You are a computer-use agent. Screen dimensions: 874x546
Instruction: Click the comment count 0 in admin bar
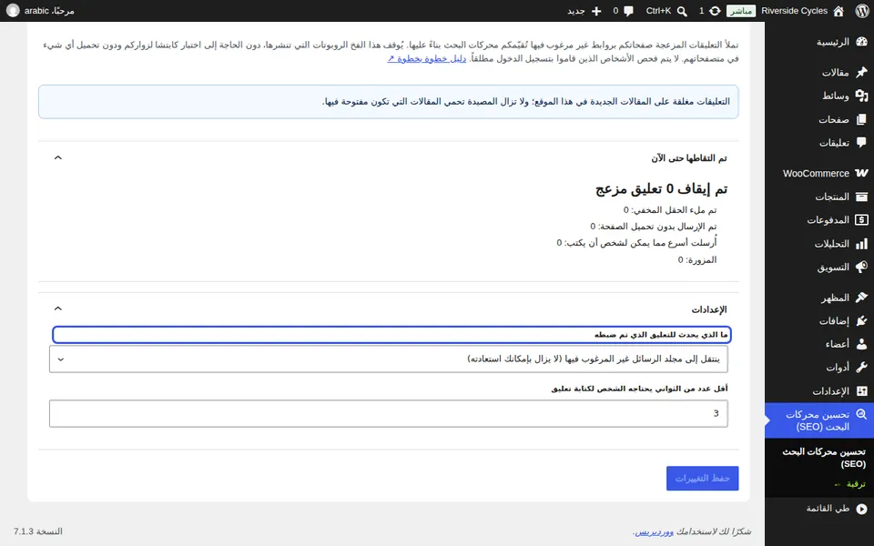coord(615,11)
